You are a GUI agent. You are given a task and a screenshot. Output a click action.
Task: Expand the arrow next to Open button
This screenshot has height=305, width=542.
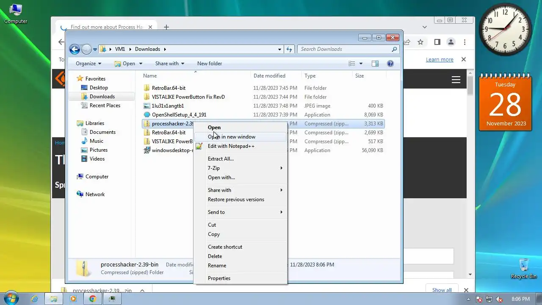[141, 64]
